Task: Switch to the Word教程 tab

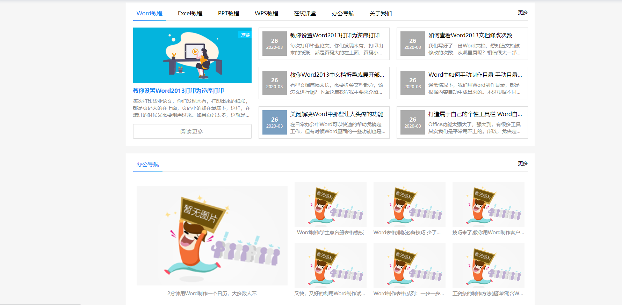Action: [150, 13]
